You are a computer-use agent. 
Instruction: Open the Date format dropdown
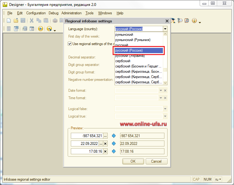pos(161,90)
